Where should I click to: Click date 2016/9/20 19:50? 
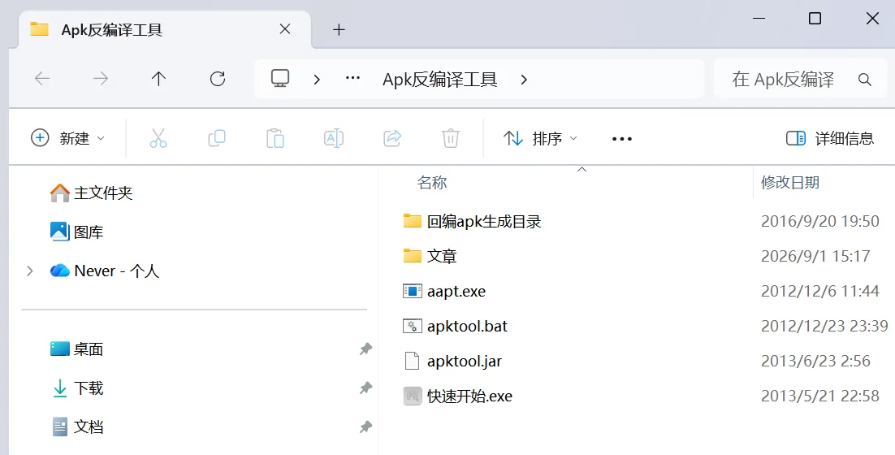click(819, 221)
